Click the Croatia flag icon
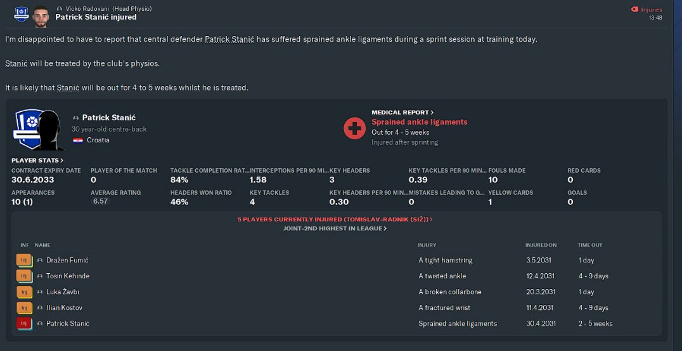The width and height of the screenshot is (682, 351). [78, 140]
